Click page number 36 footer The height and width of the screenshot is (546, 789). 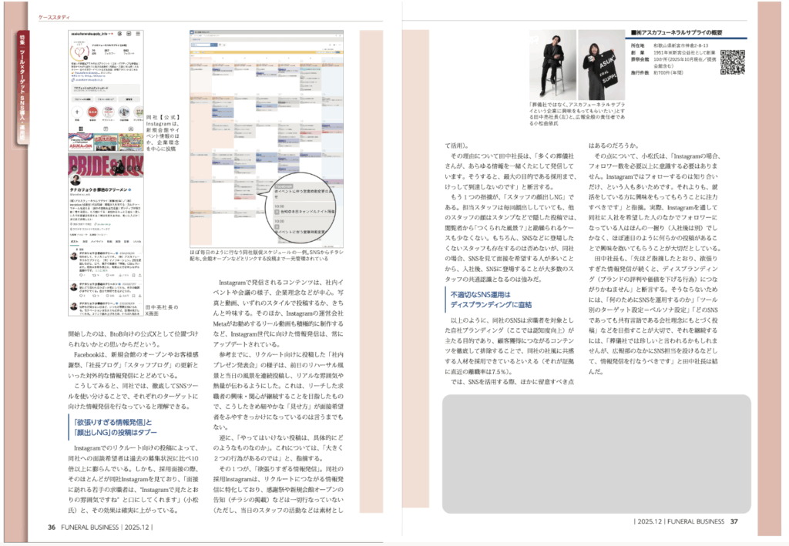point(52,528)
